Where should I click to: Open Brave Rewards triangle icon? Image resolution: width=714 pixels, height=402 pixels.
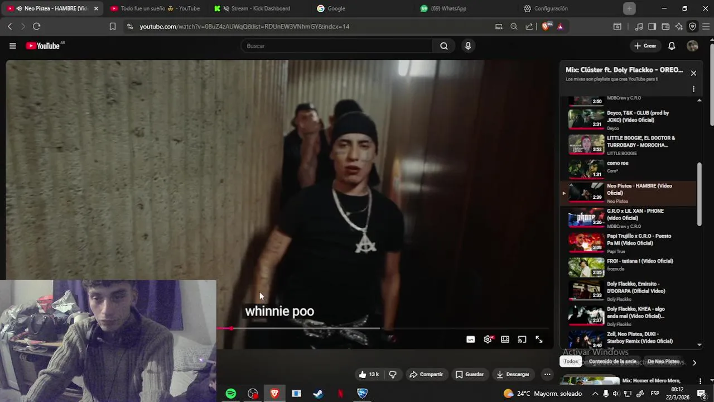(560, 26)
